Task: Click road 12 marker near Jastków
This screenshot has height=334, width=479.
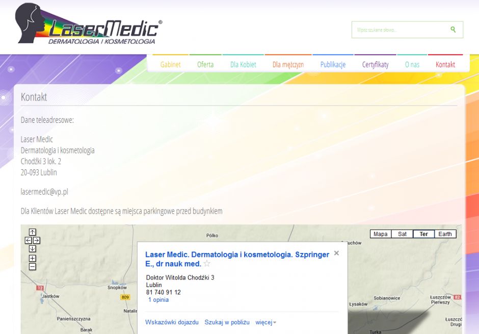Action: point(40,288)
